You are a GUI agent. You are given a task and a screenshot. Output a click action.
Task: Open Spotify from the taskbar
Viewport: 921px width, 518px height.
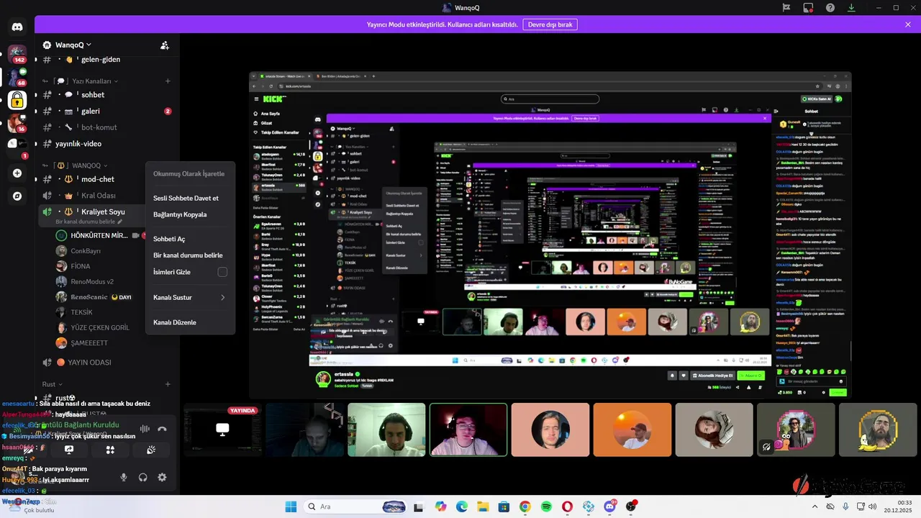pos(546,506)
